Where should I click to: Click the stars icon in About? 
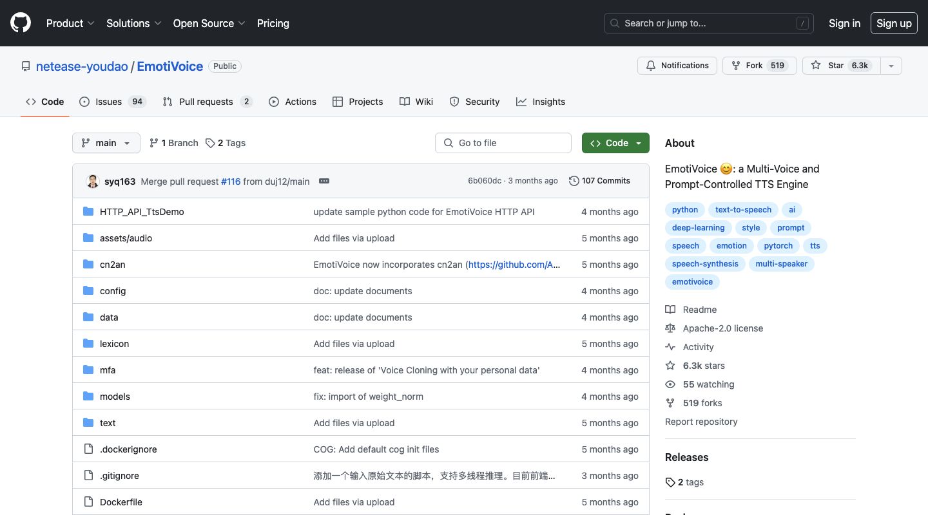point(670,366)
